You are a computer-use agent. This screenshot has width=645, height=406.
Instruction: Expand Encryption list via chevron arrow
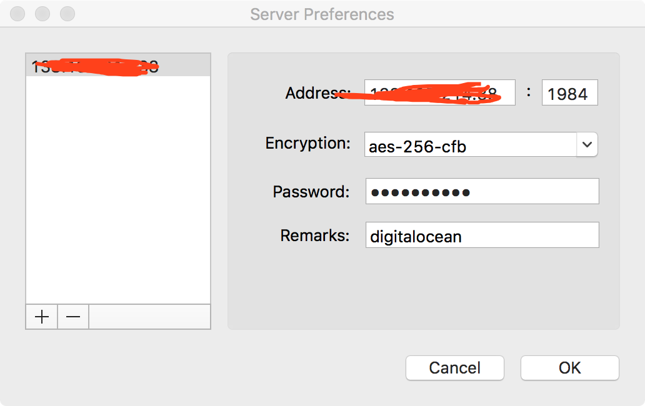(x=587, y=144)
